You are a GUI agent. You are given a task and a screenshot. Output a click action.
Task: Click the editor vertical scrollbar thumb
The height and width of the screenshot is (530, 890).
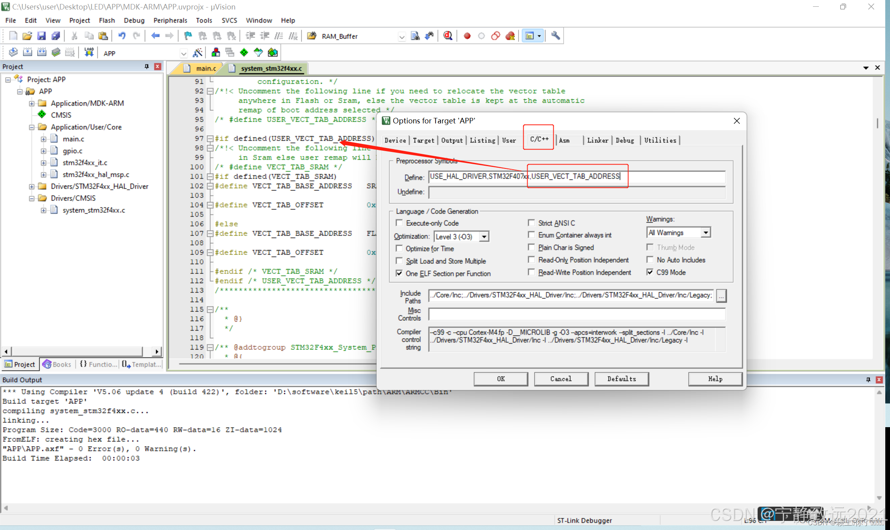point(877,123)
